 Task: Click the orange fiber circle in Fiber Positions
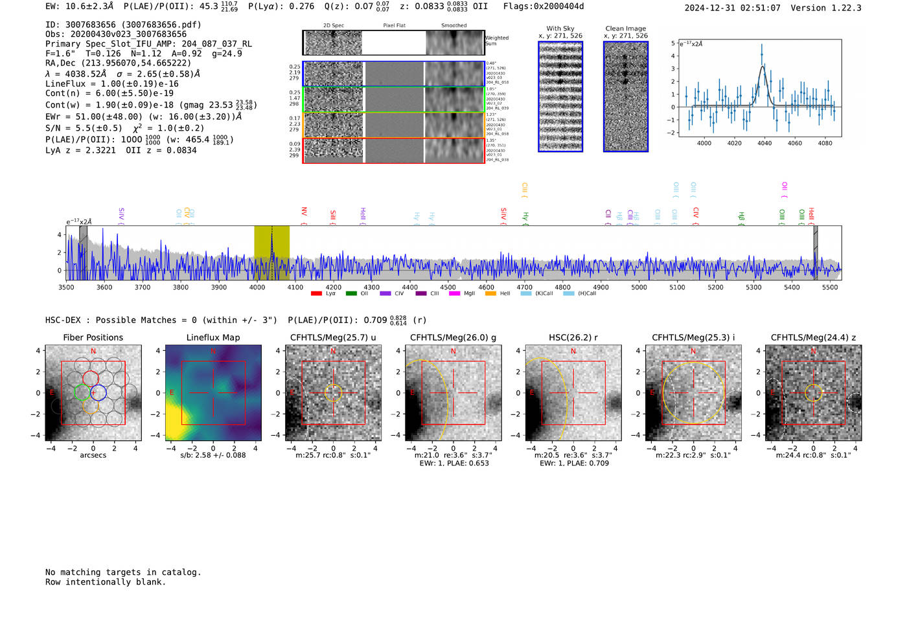91,406
